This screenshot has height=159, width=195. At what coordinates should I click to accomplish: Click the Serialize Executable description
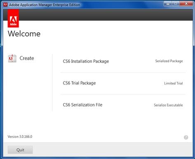[x=168, y=105]
